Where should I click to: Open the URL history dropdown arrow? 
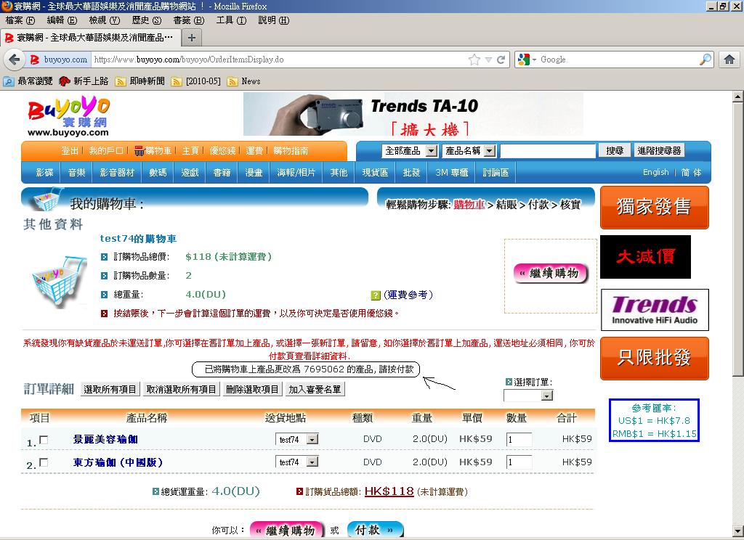488,60
